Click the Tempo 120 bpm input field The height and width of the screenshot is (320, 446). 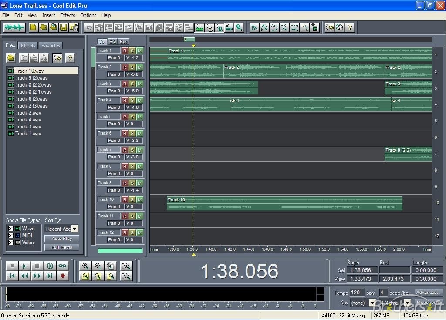[x=357, y=293]
